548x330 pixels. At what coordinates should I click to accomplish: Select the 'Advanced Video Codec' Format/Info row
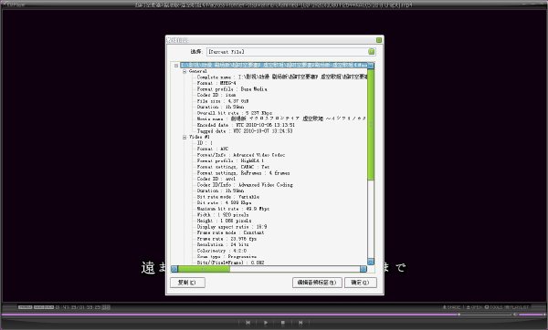[x=241, y=155]
